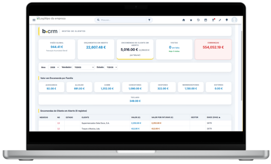Select the Cobranças card
This screenshot has width=271, height=164.
click(213, 49)
